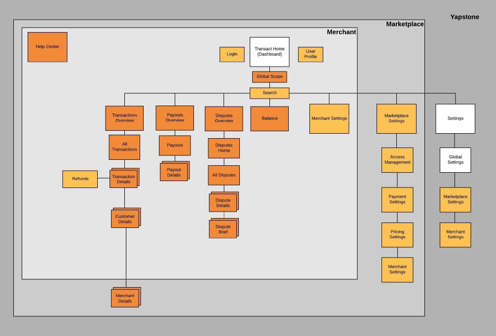Screen dimensions: 496x336
Task: Click the All Transactions box
Action: coord(124,147)
